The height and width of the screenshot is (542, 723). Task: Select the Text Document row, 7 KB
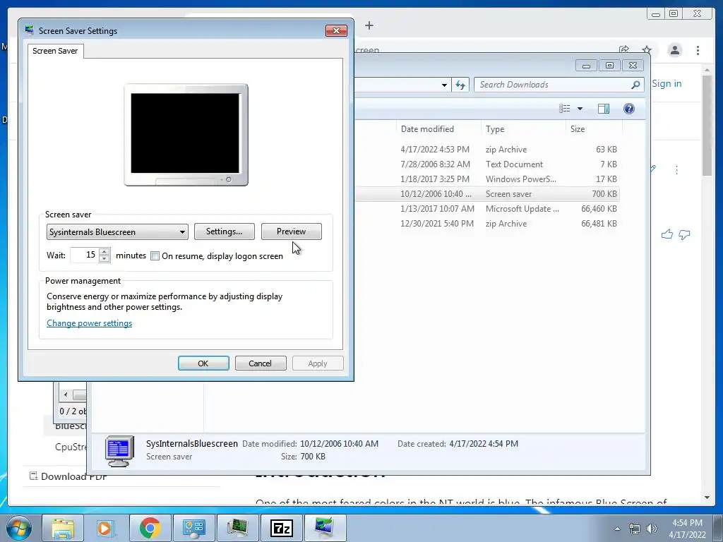487,164
